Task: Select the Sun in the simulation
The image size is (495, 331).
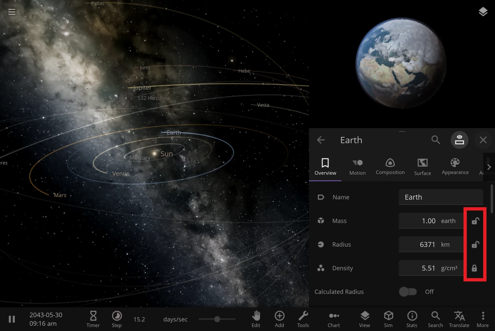Action: [x=154, y=153]
